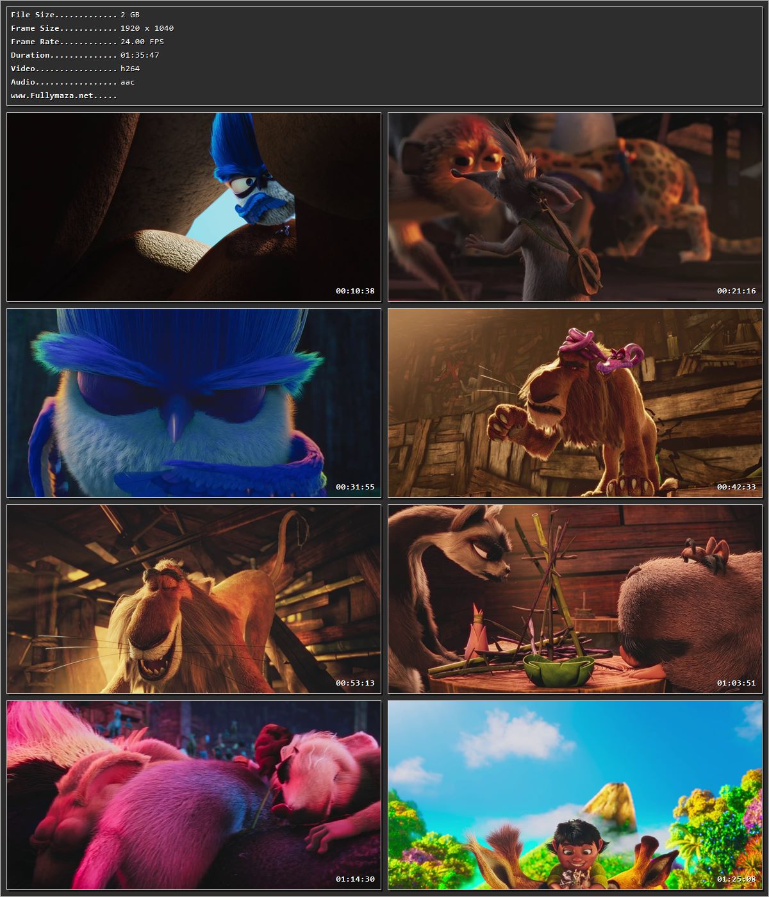The image size is (769, 897).
Task: Select the File Size value 2 GB
Action: (130, 15)
